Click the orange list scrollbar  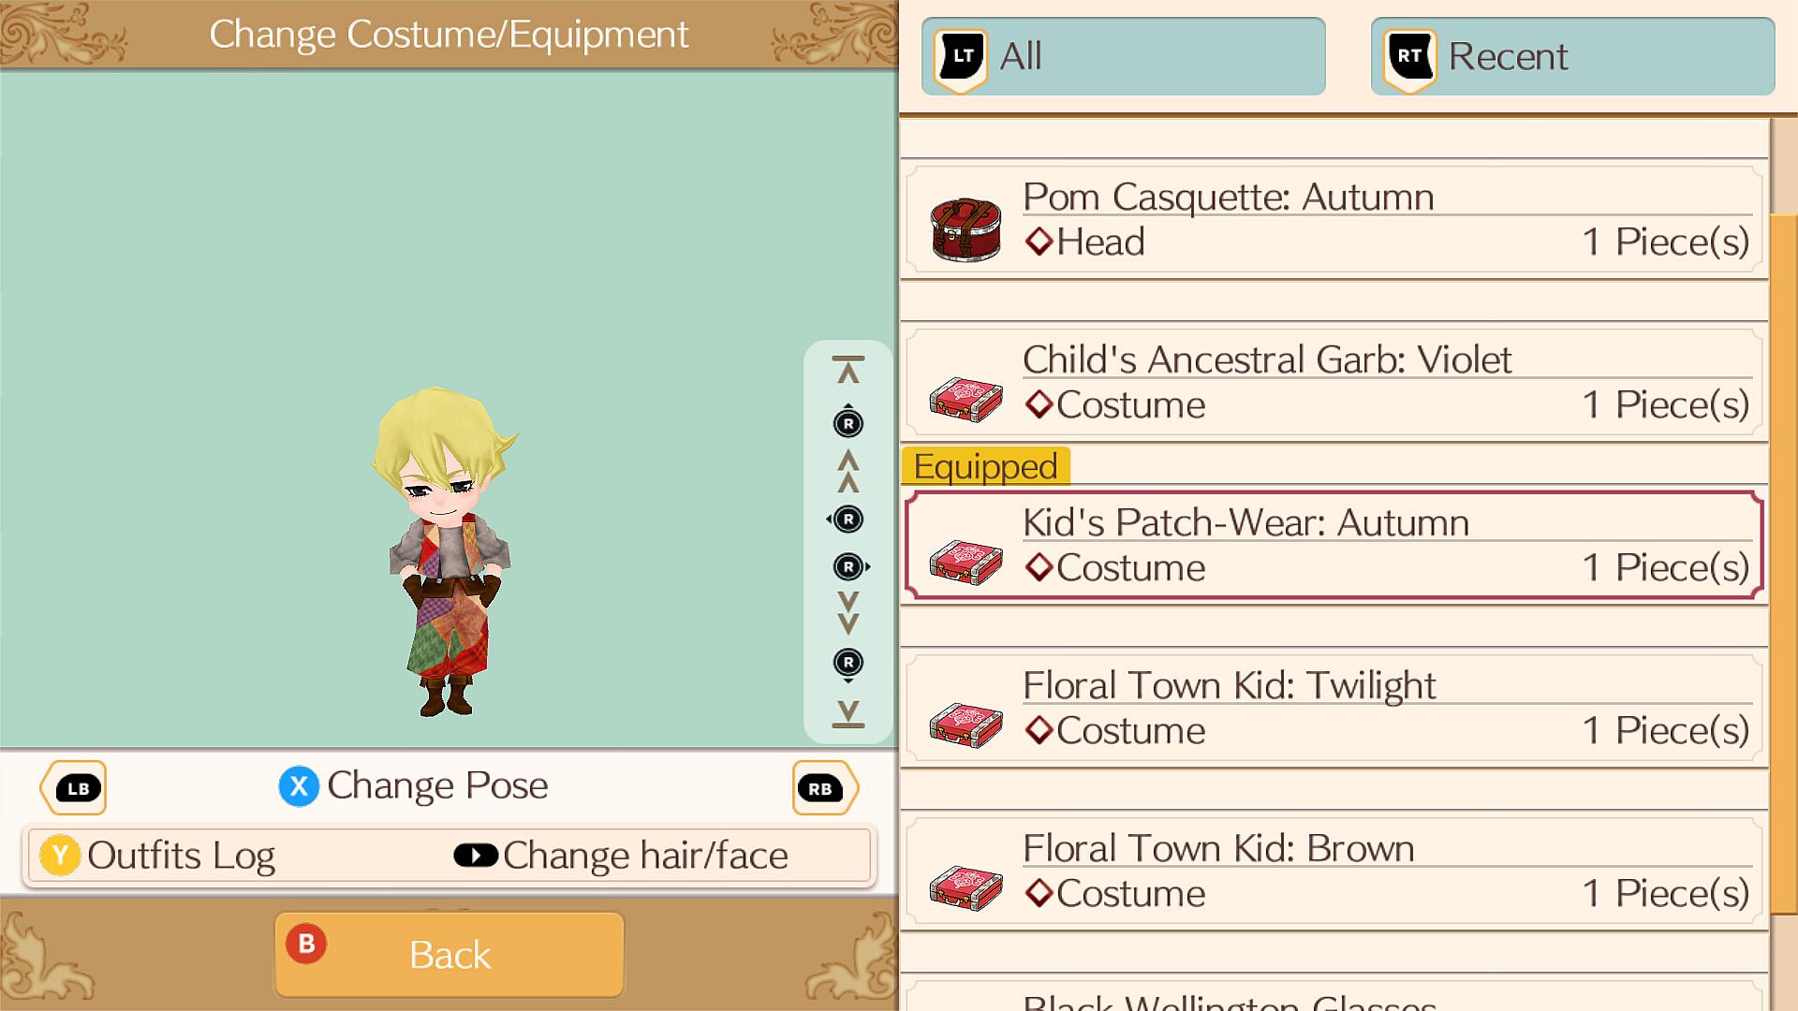pyautogui.click(x=1784, y=564)
